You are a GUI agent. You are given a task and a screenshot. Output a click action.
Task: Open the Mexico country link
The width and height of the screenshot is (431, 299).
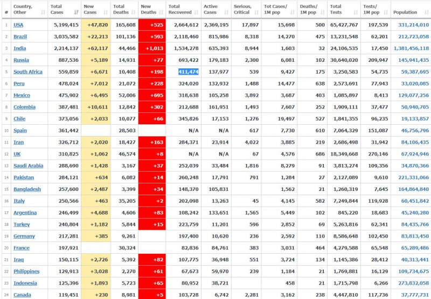pos(22,96)
